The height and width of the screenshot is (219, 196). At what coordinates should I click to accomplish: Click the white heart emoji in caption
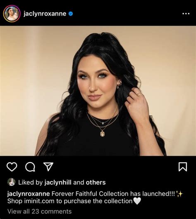[x=137, y=201]
